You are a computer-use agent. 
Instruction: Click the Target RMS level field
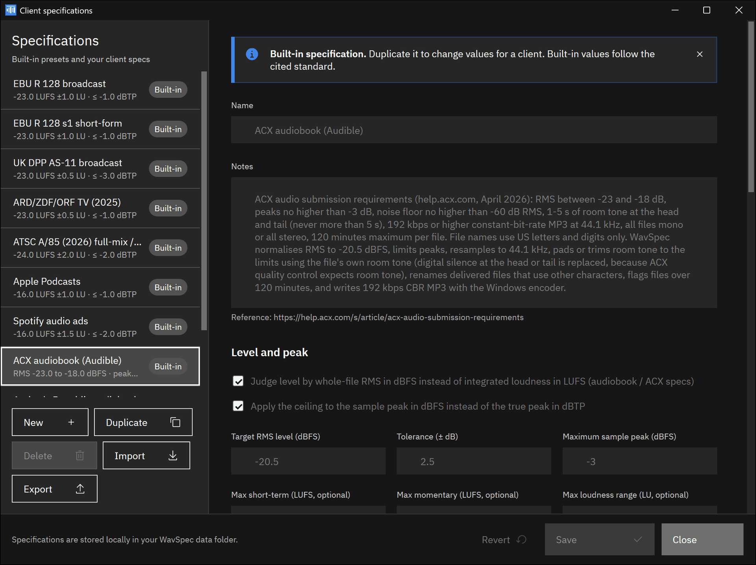point(308,461)
